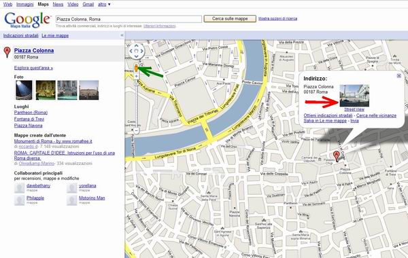The height and width of the screenshot is (258, 408).
Task: Close the Indirizzo info bubble
Action: point(399,76)
